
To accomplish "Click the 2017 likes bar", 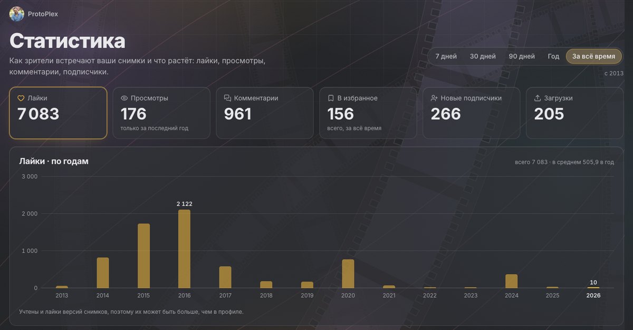I will pos(225,277).
